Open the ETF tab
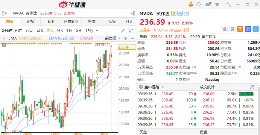 (51, 21)
